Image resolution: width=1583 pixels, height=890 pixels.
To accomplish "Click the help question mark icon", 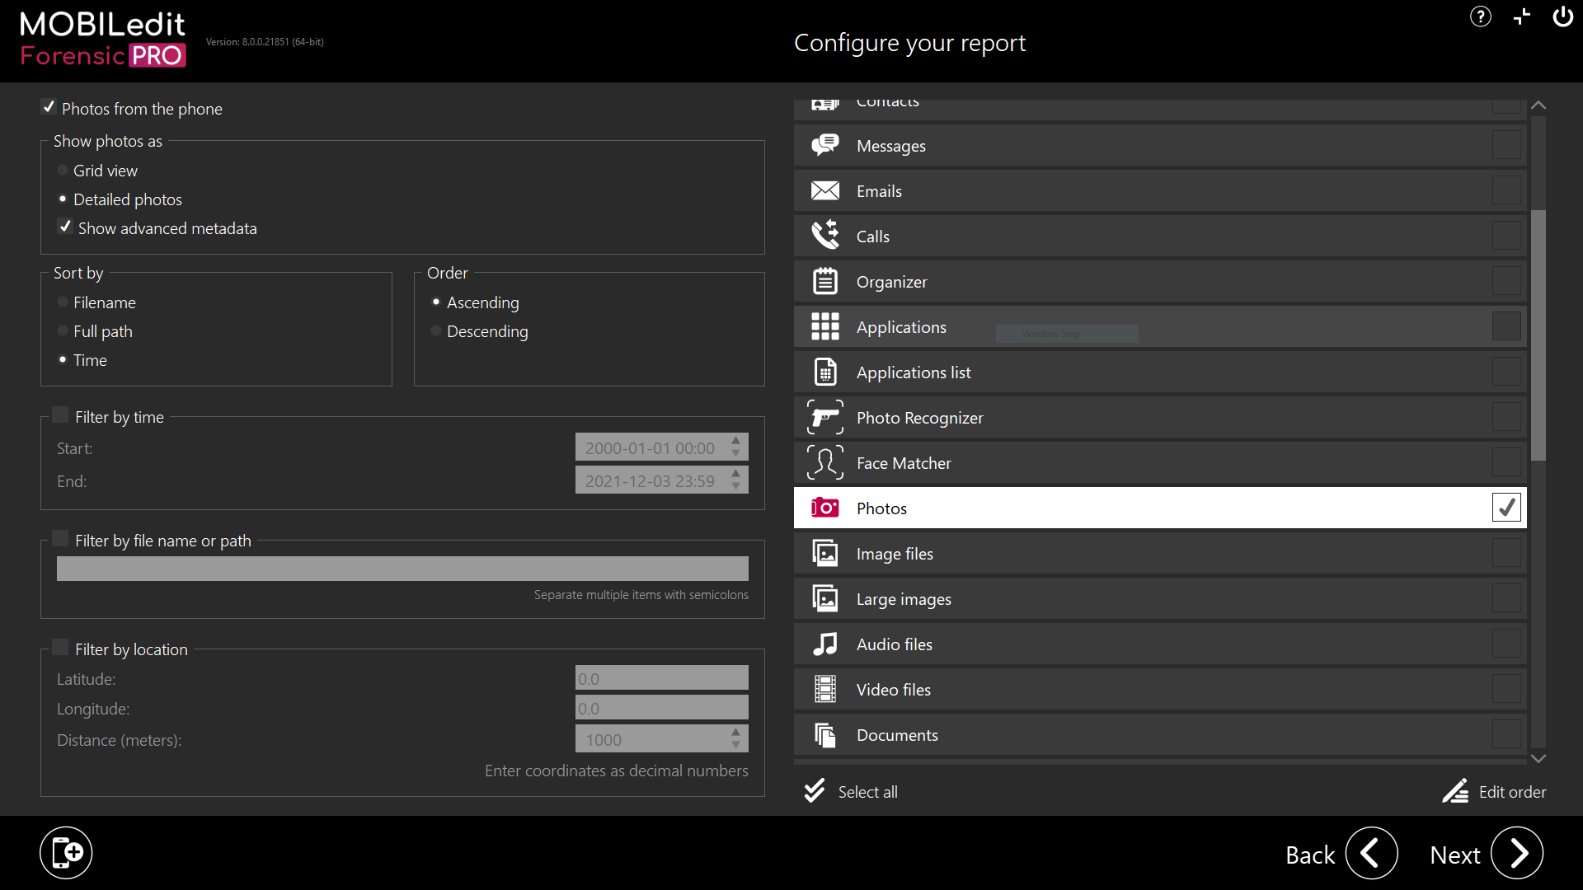I will [x=1480, y=16].
